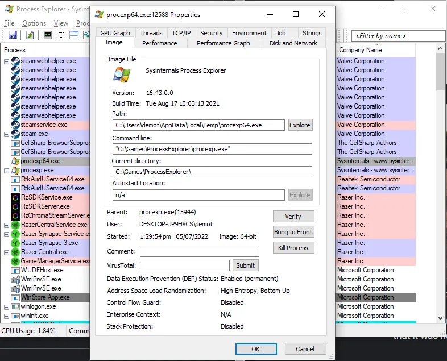Click the Comment input field

(x=200, y=251)
